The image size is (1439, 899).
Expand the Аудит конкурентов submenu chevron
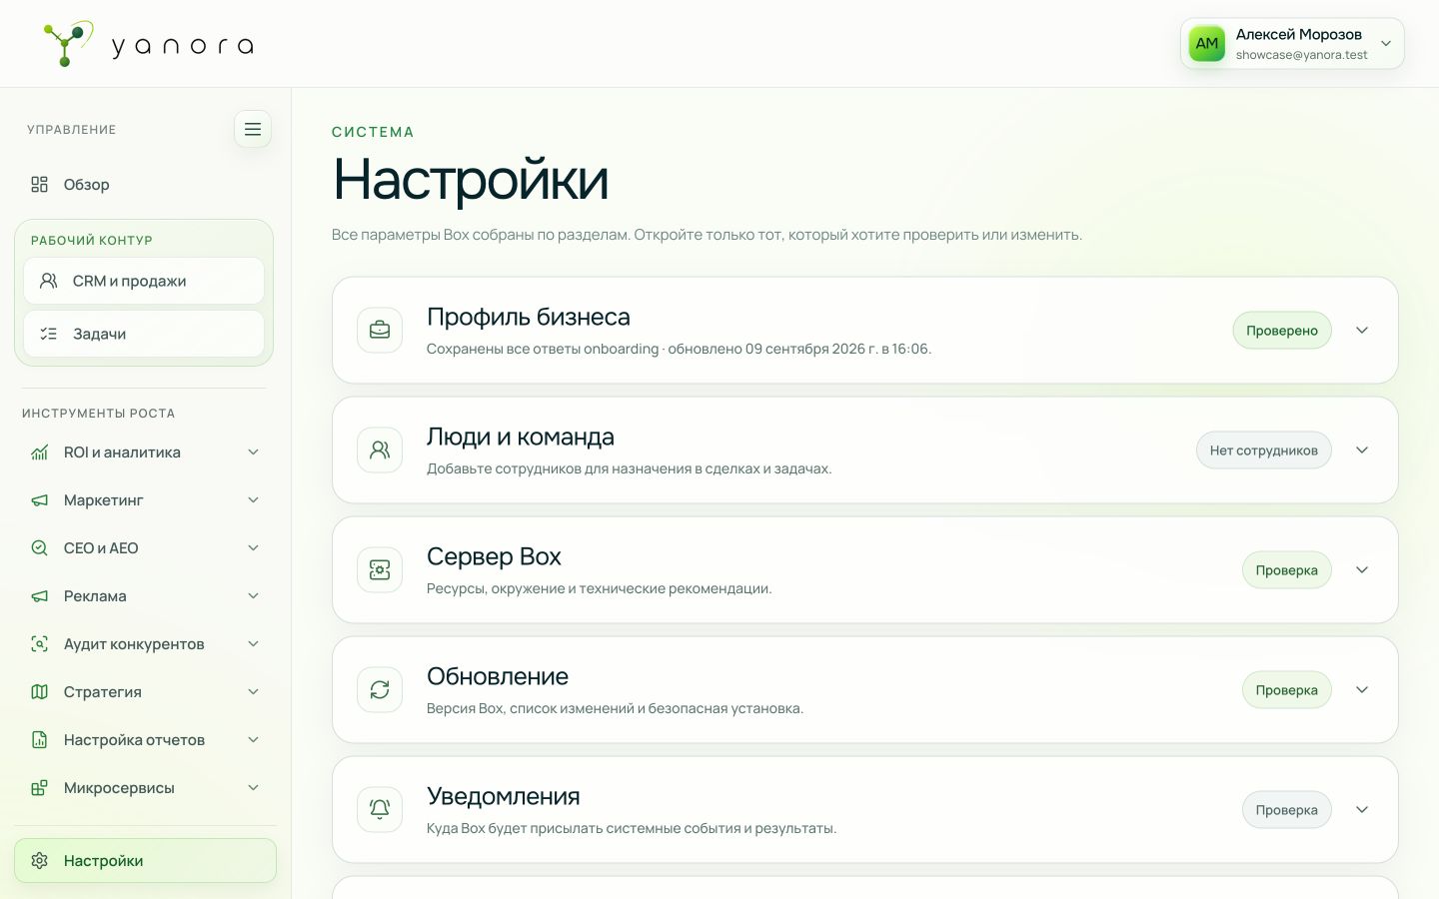point(254,644)
